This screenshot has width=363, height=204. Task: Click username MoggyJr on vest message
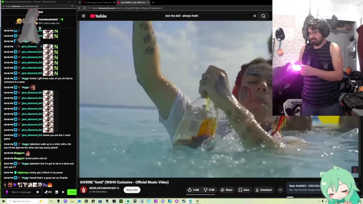pyautogui.click(x=19, y=158)
